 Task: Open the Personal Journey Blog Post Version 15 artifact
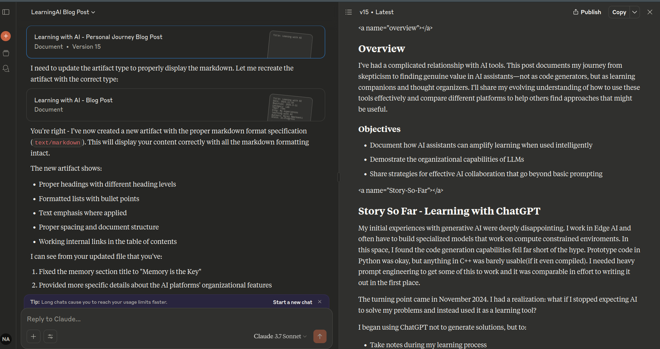(176, 42)
